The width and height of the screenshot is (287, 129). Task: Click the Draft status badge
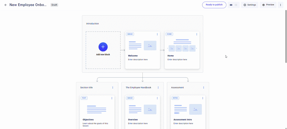[x=55, y=5]
